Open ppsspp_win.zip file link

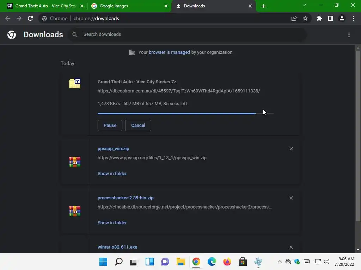(113, 149)
